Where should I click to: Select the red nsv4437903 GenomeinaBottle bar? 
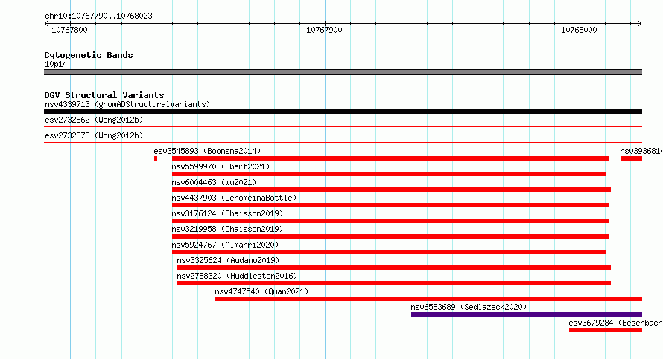(x=390, y=205)
